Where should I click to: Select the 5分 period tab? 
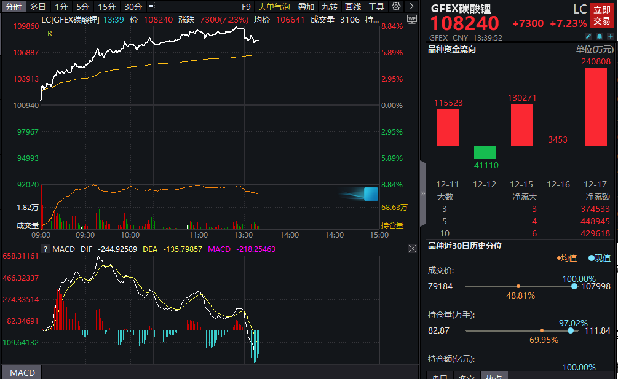click(x=83, y=7)
